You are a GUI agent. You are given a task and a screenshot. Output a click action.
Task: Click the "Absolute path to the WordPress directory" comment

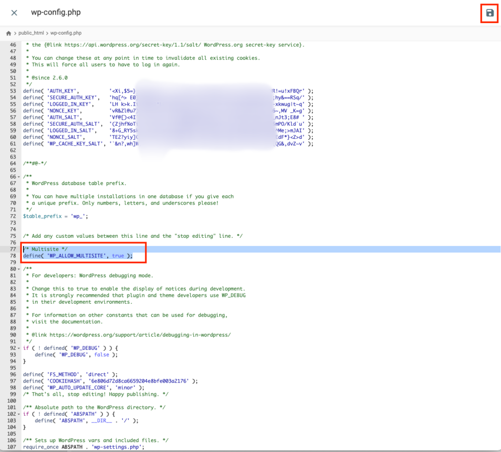[94, 407]
